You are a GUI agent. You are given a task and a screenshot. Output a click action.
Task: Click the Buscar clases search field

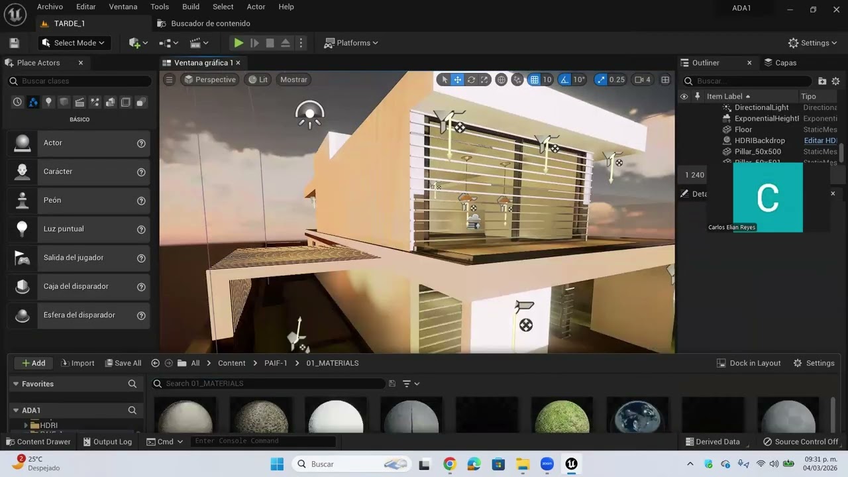[x=79, y=81]
